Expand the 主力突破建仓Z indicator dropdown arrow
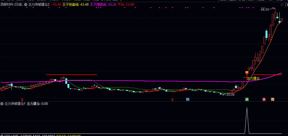Screen dimensions: 288x136 coord(25,5)
